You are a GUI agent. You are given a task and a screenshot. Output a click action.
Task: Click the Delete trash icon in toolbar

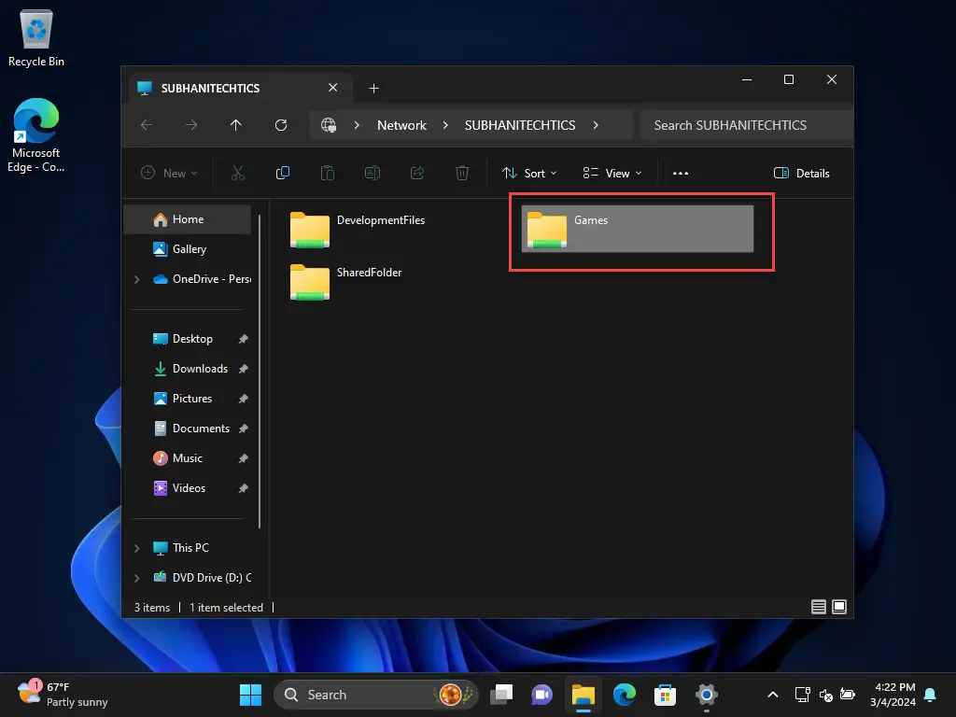tap(462, 173)
